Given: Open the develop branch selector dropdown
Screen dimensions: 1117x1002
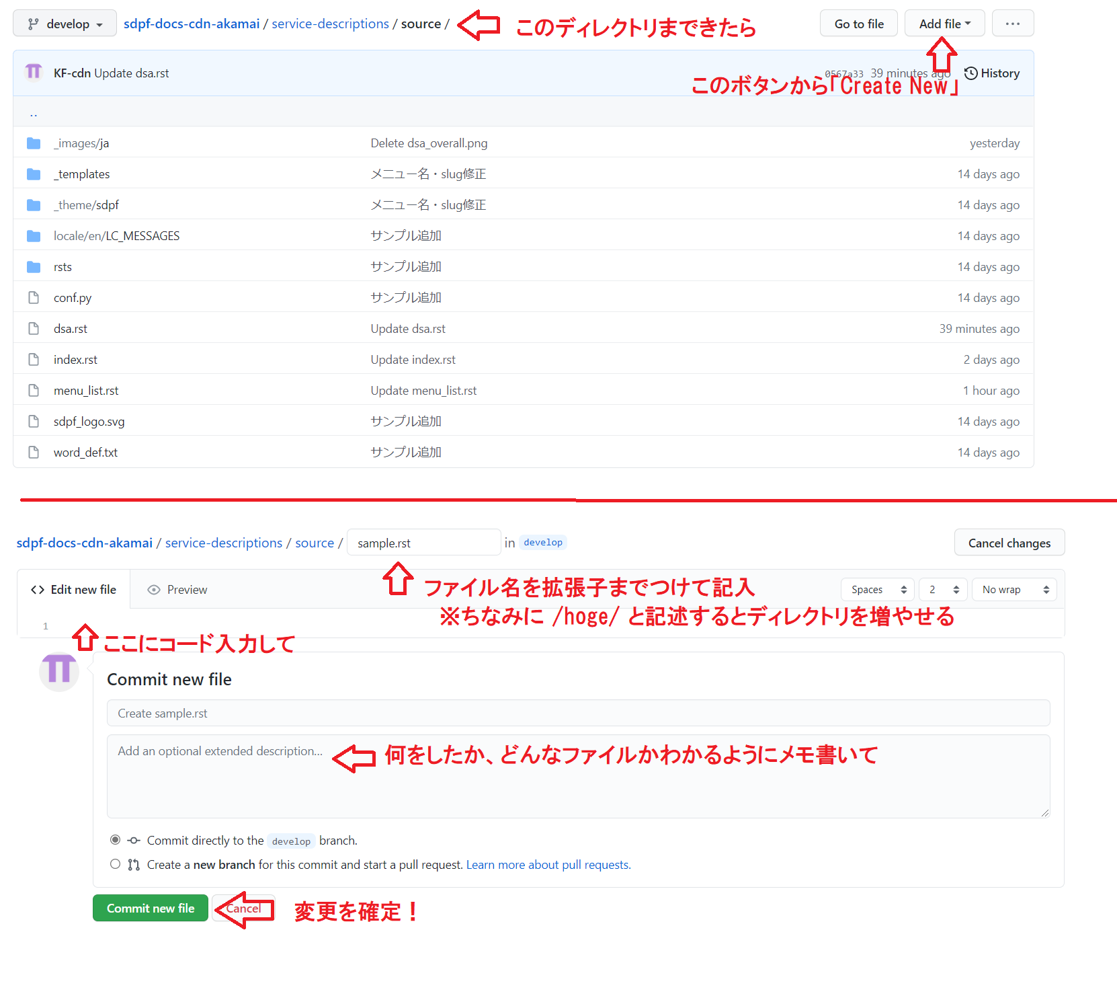Looking at the screenshot, I should coord(65,24).
